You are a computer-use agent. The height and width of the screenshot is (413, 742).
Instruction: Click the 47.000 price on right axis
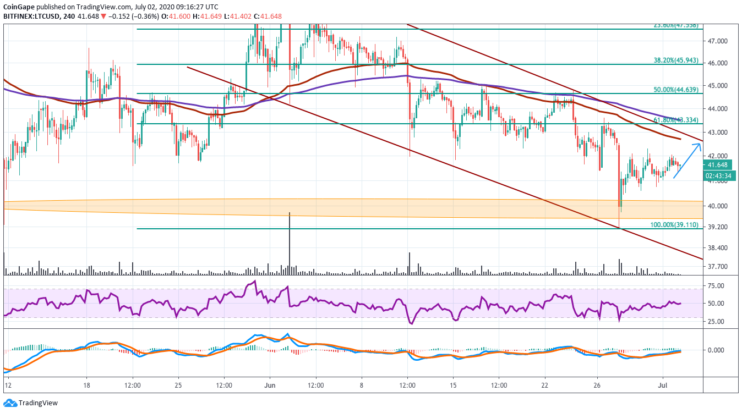click(x=717, y=41)
